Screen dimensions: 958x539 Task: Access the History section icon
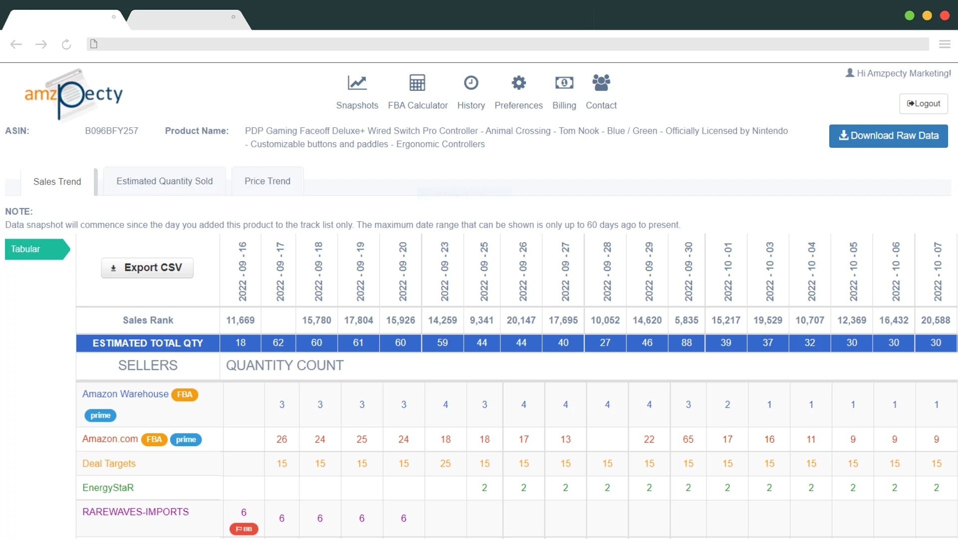470,82
